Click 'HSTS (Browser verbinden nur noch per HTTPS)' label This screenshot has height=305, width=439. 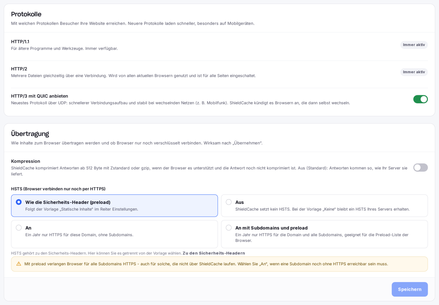(58, 189)
